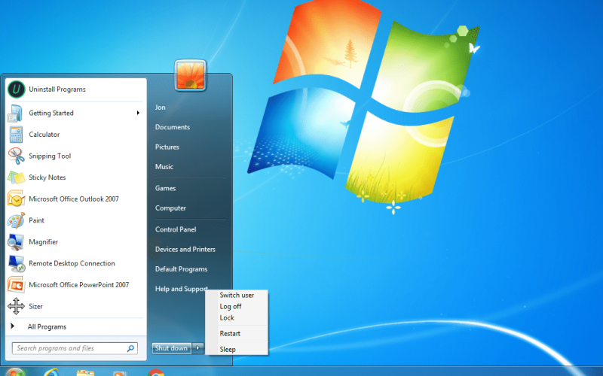Image resolution: width=603 pixels, height=376 pixels.
Task: Open Internet Explorer on taskbar
Action: (x=51, y=372)
